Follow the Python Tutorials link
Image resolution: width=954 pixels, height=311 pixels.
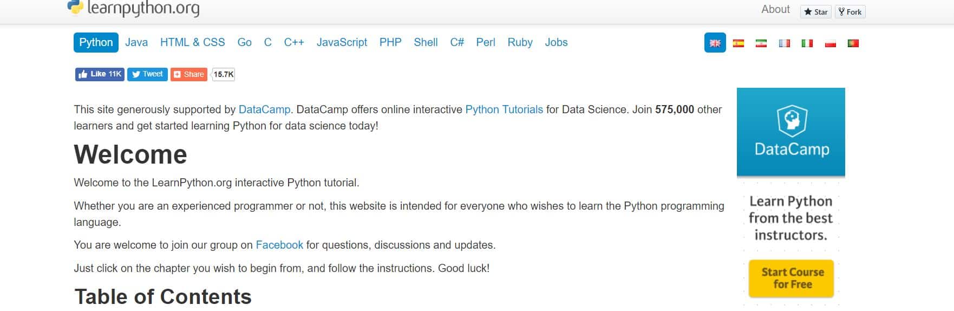(x=504, y=109)
